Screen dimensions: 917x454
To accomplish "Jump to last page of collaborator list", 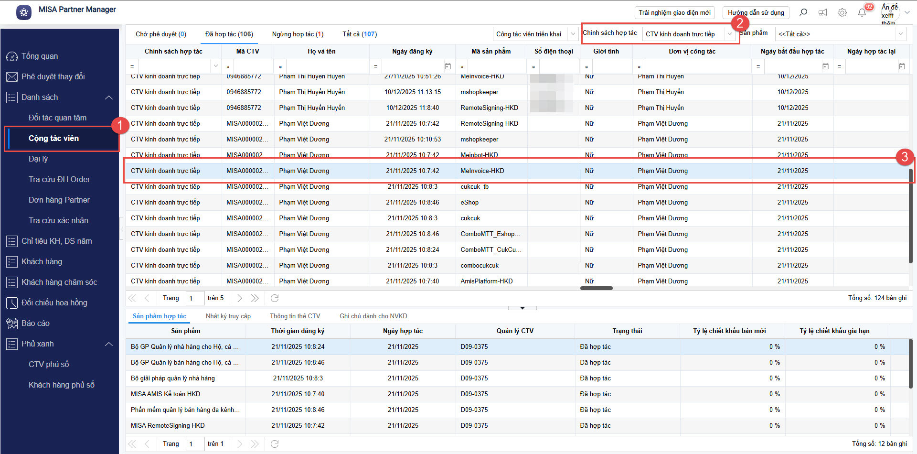I will 255,298.
